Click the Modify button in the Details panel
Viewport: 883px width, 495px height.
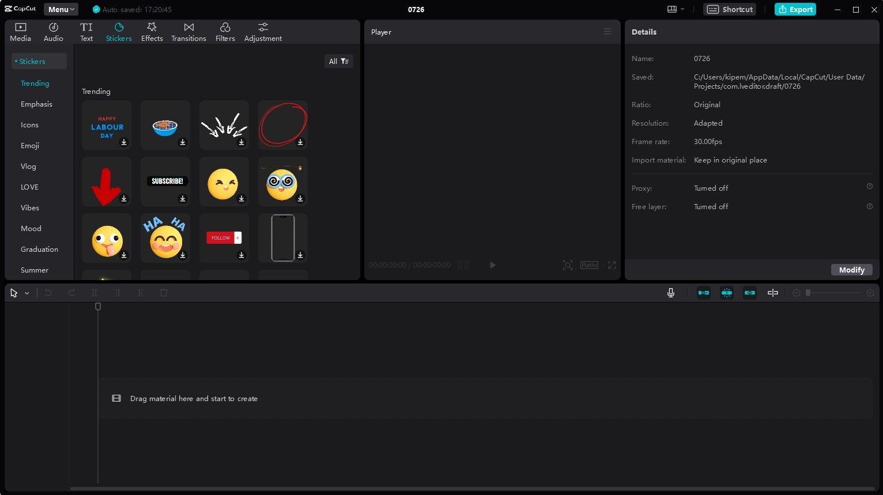click(x=851, y=270)
